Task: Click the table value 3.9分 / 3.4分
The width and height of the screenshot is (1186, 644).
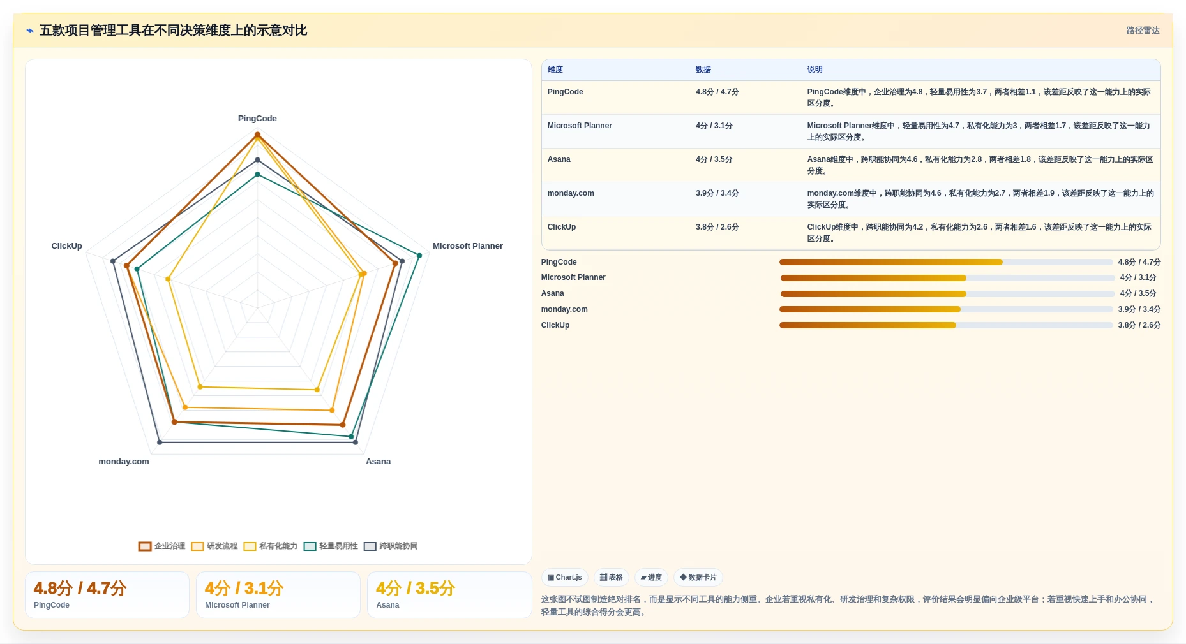Action: tap(717, 193)
